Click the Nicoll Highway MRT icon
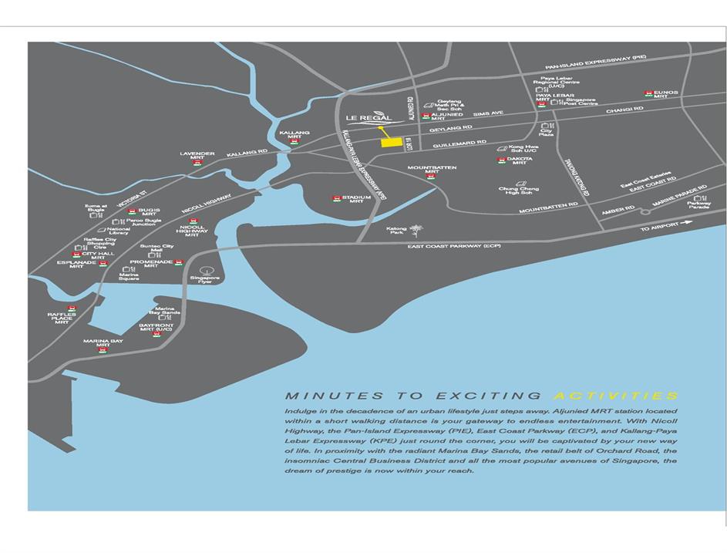The height and width of the screenshot is (553, 727). (x=194, y=221)
